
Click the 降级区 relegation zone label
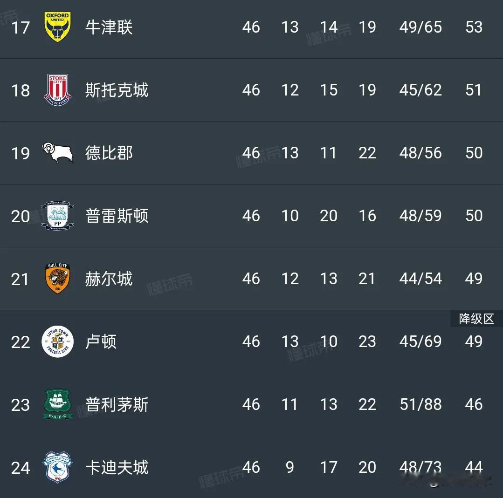tap(476, 319)
